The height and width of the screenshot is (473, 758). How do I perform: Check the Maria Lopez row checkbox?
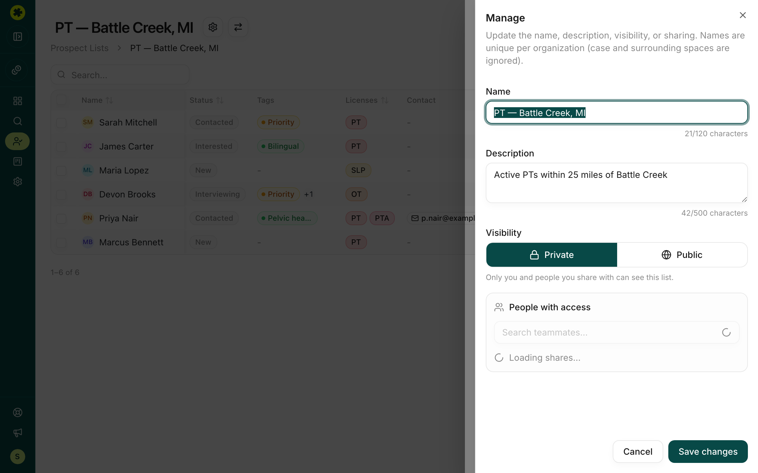coord(61,171)
